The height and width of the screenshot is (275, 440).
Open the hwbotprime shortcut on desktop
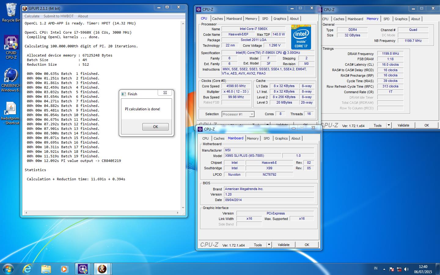coord(10,113)
